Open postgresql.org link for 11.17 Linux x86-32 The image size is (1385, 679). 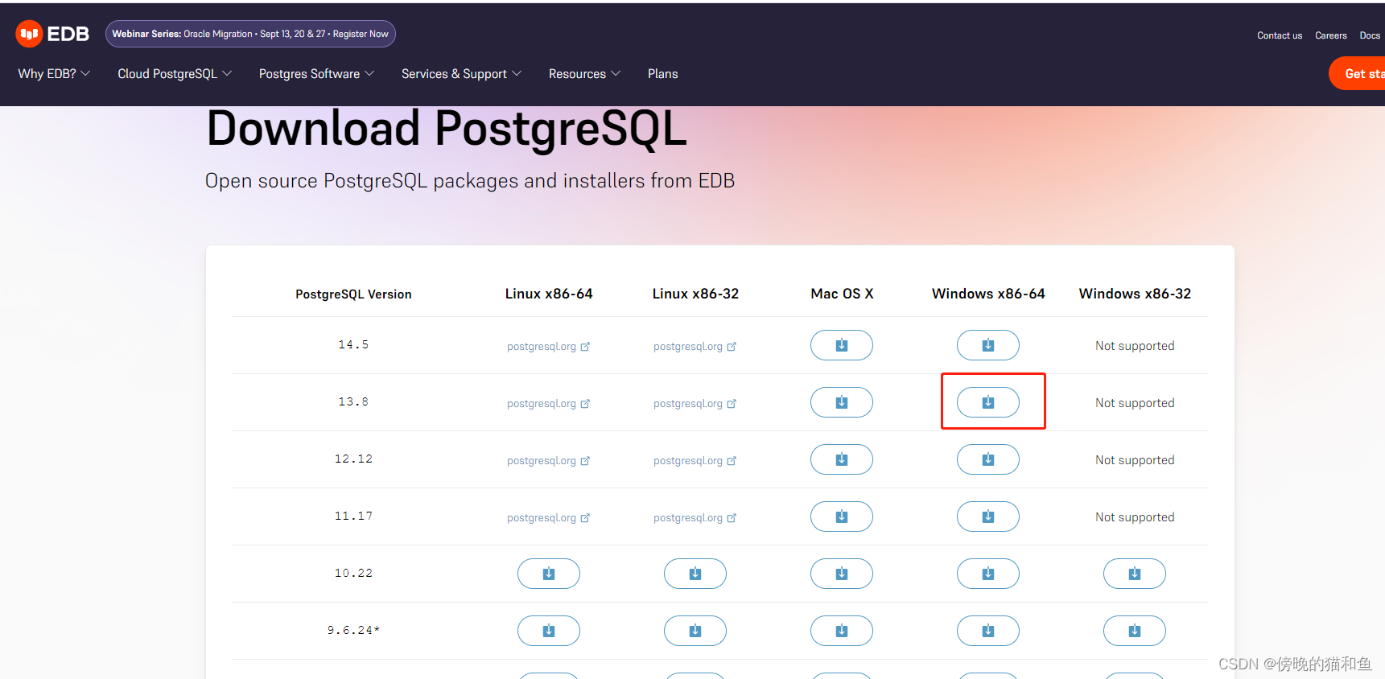695,518
